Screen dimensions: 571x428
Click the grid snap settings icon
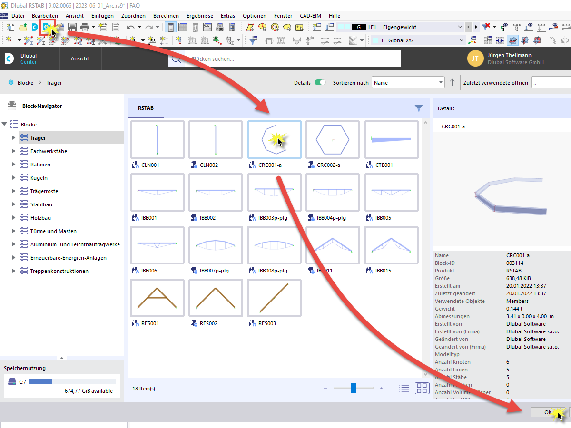tap(487, 40)
